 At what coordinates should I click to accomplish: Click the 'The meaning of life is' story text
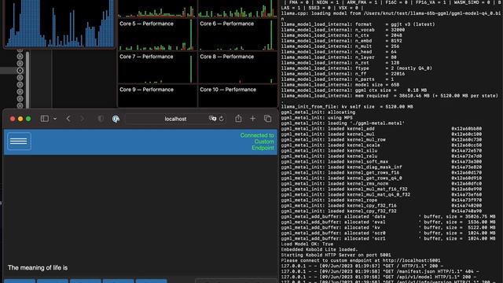point(38,267)
